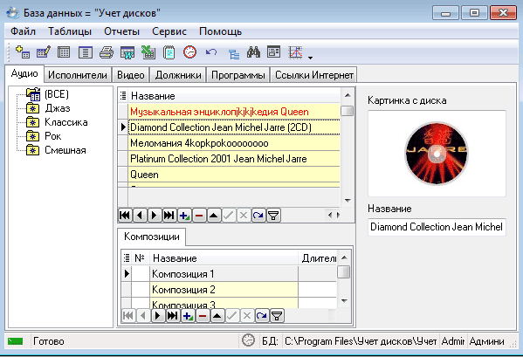Viewport: 523px width, 357px height.
Task: Export to Word toolbar icon
Action: pyautogui.click(x=127, y=52)
